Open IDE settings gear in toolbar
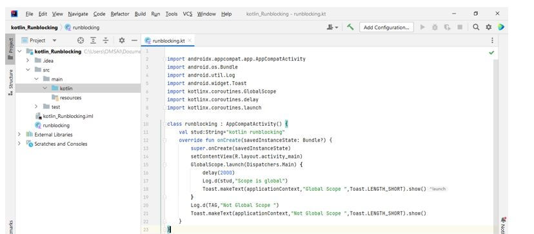This screenshot has height=234, width=534. pos(489,27)
